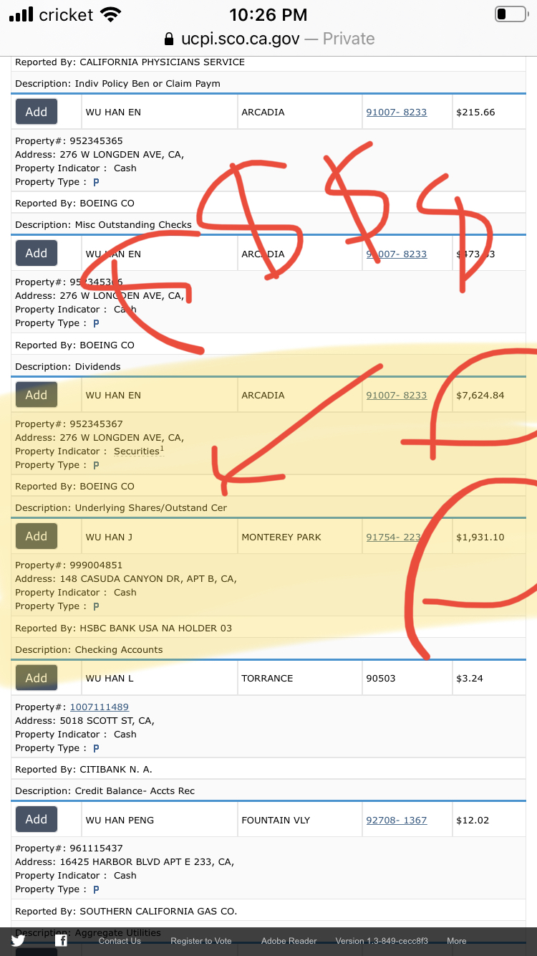
Task: Tap the Wi-Fi icon in the status bar
Action: pyautogui.click(x=110, y=14)
